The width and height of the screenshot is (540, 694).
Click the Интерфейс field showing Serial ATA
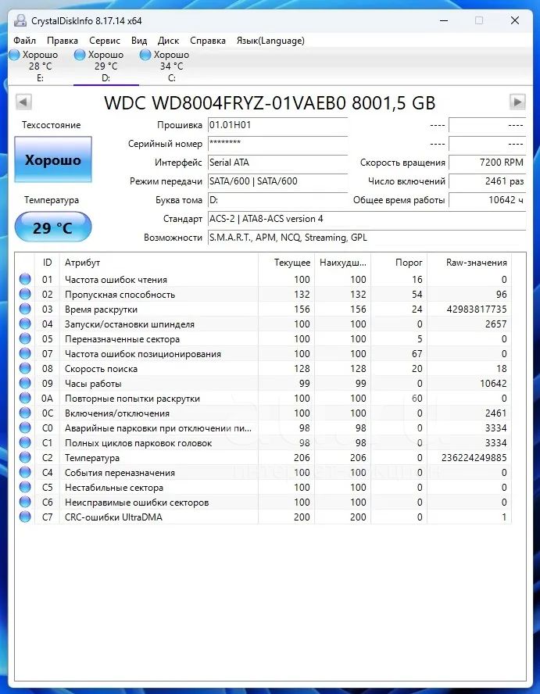[x=278, y=163]
